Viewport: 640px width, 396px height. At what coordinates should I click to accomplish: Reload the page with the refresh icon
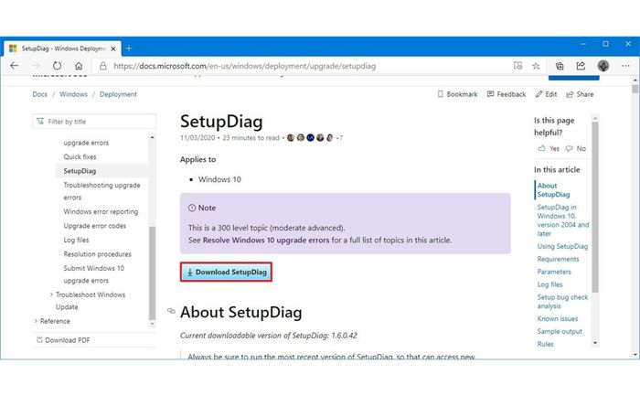coord(57,66)
